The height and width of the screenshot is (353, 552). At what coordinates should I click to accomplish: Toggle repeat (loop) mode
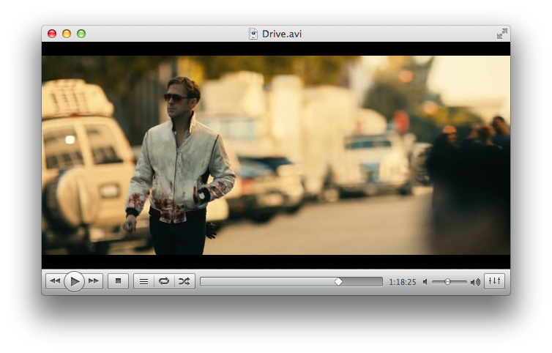(x=164, y=281)
